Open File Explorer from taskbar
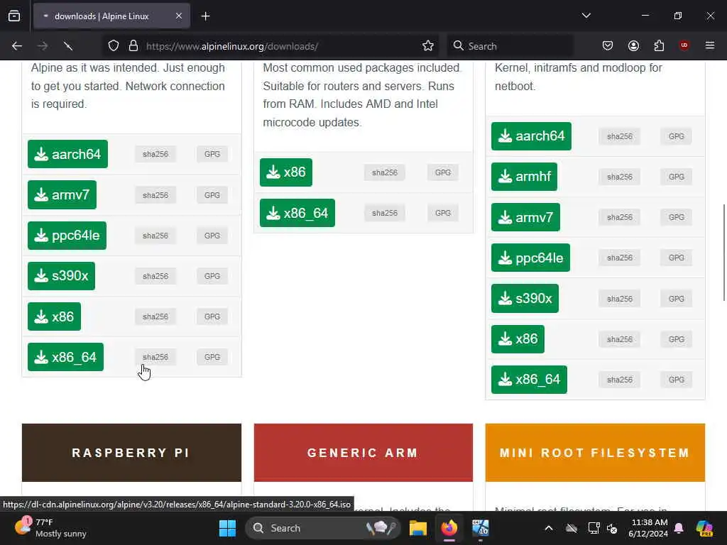Viewport: 727px width, 545px height. pyautogui.click(x=417, y=528)
